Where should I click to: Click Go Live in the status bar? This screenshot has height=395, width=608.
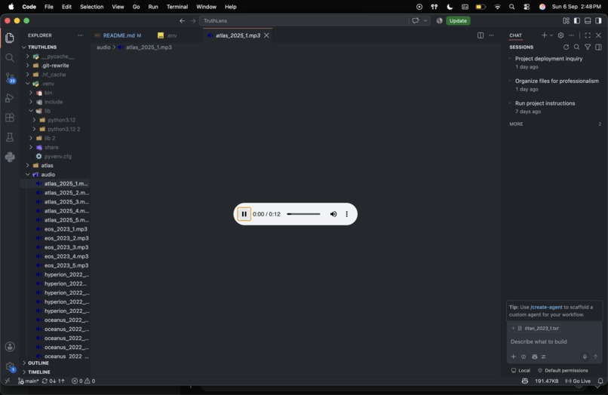click(x=578, y=381)
